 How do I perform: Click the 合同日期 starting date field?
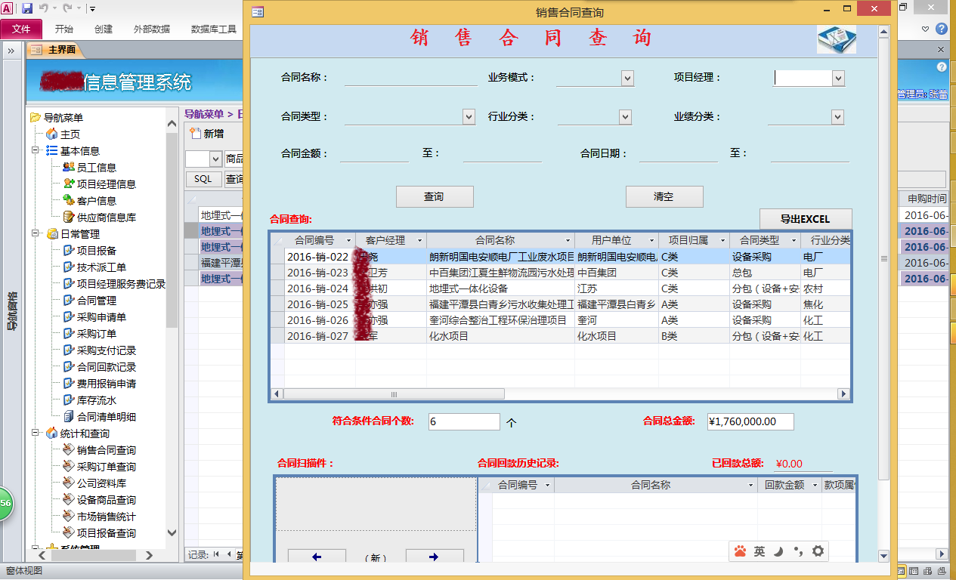[x=679, y=153]
